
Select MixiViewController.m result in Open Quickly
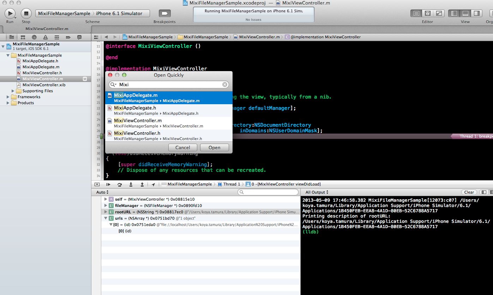(x=169, y=123)
